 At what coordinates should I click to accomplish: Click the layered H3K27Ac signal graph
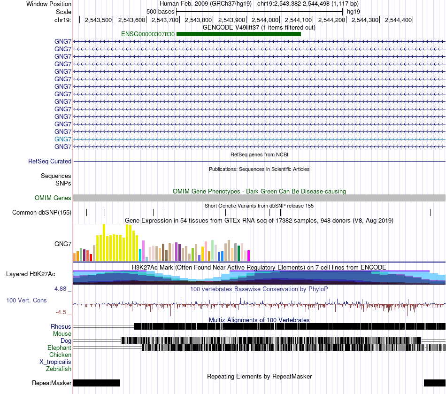[259, 278]
